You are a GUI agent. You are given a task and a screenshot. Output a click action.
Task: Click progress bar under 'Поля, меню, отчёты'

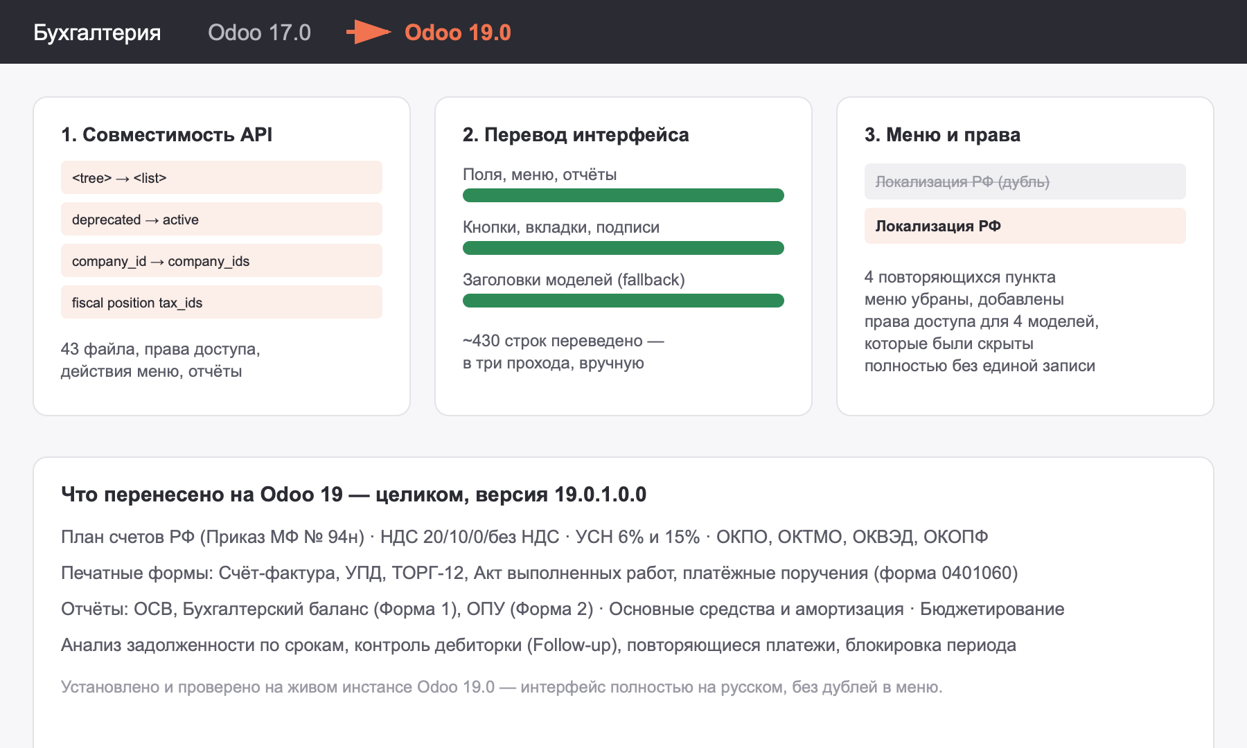pyautogui.click(x=623, y=195)
